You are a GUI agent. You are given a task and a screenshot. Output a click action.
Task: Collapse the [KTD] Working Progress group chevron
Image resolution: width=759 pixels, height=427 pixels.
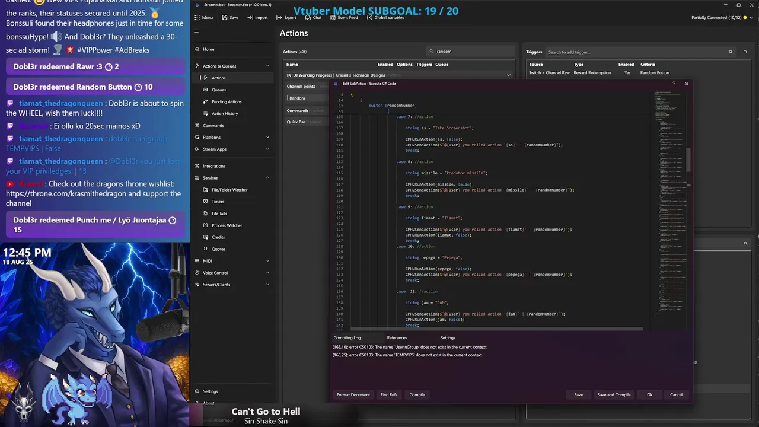pos(508,75)
